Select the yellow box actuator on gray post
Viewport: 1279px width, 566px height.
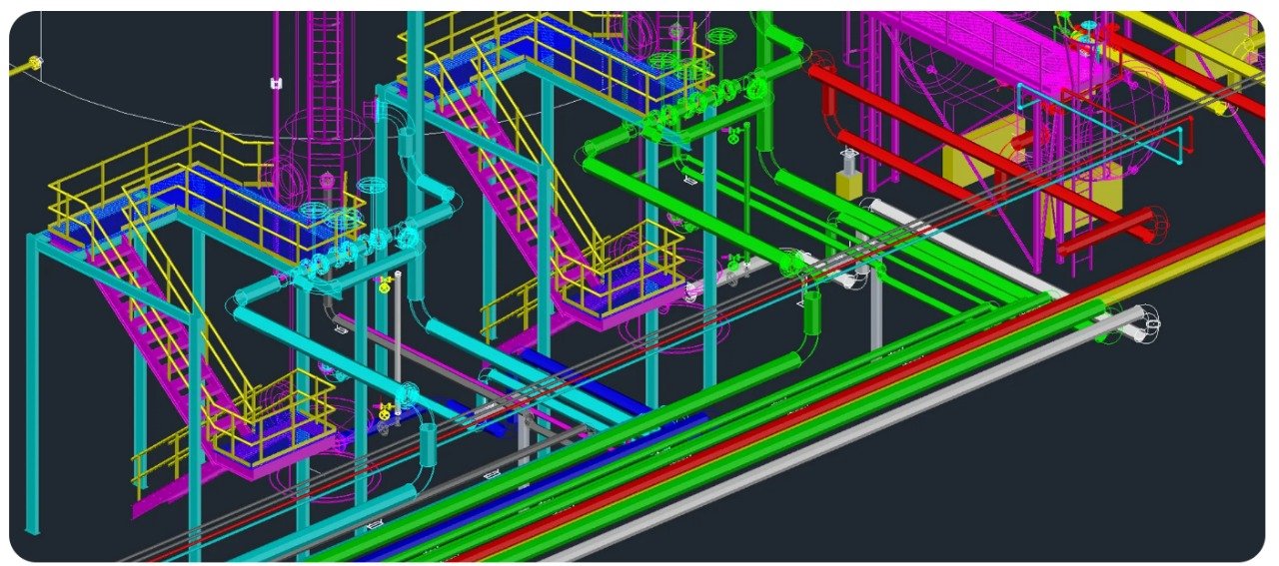(x=848, y=182)
